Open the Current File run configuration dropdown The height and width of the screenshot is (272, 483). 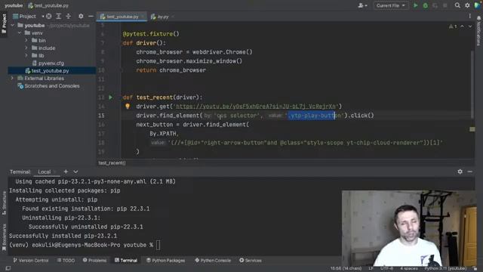[x=390, y=5]
